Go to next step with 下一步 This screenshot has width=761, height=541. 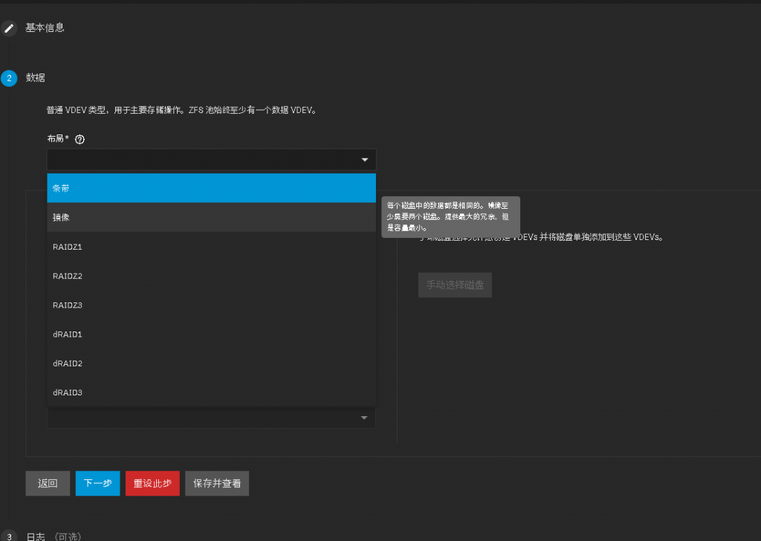pyautogui.click(x=97, y=483)
